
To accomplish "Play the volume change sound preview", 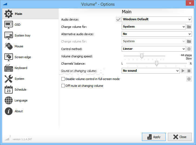I will [183, 71].
